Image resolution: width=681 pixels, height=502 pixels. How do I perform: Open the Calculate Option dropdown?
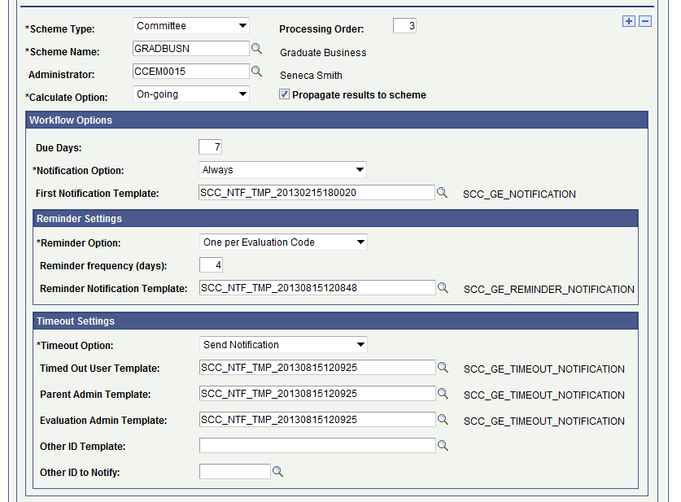(x=190, y=94)
